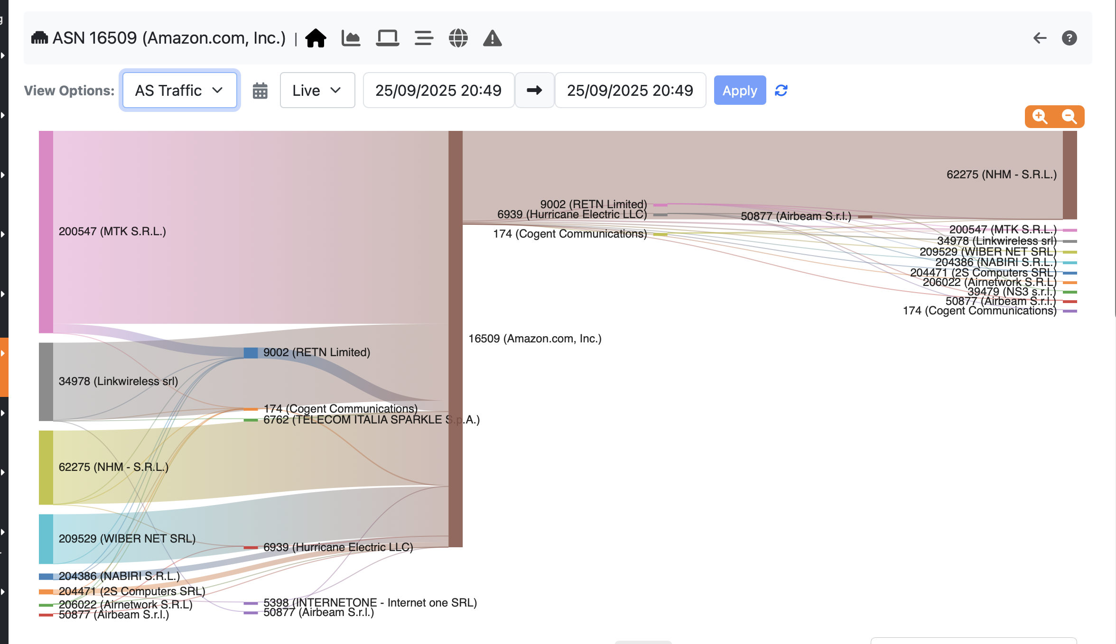
Task: Zoom out on the Sankey chart
Action: coord(1069,117)
